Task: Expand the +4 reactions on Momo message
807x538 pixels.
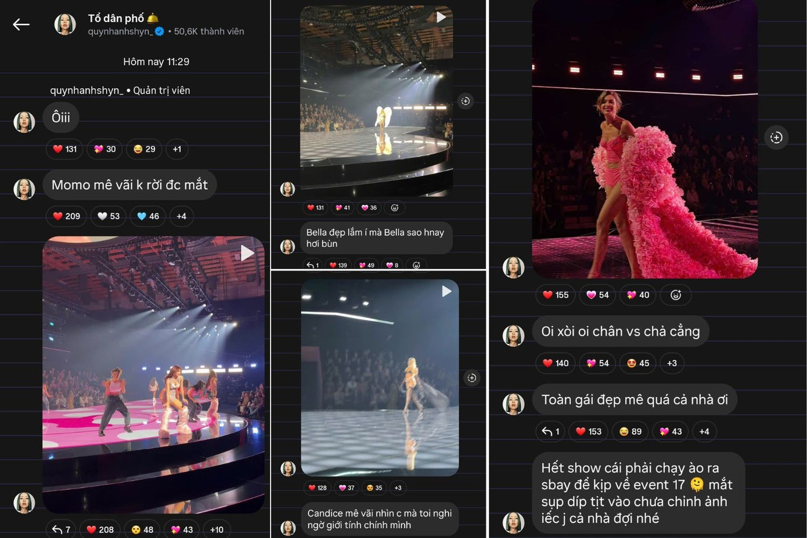Action: 181,216
